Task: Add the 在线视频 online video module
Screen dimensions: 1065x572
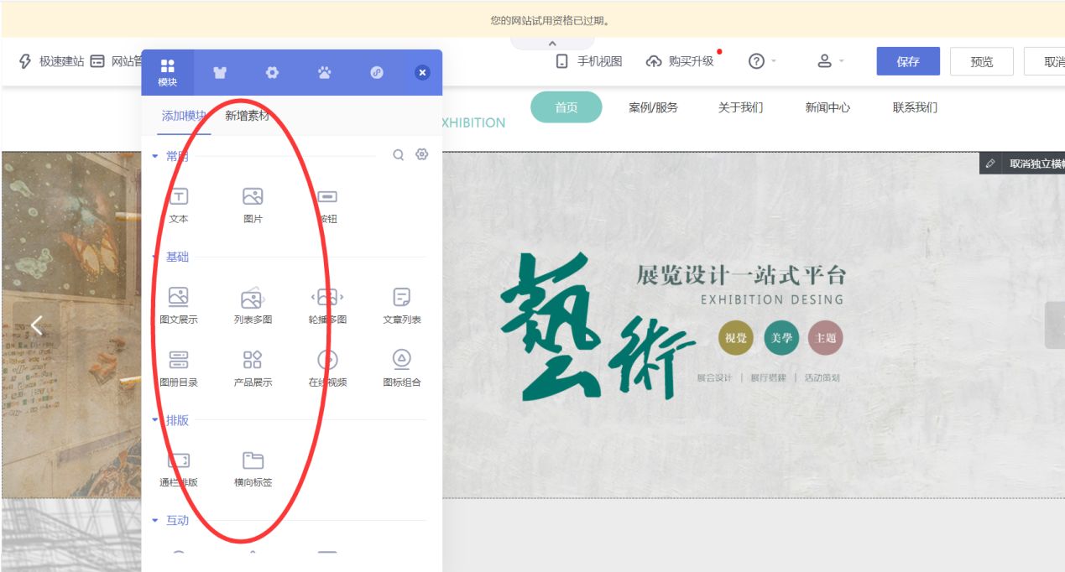Action: click(327, 368)
